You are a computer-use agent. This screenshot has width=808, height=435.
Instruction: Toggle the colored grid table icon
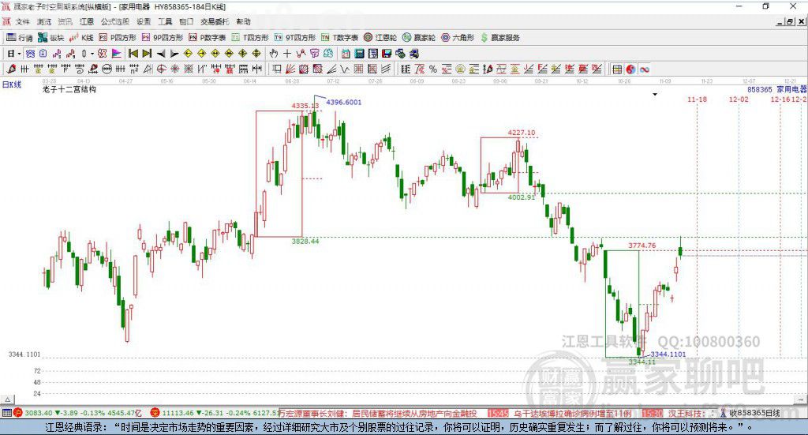pyautogui.click(x=617, y=69)
